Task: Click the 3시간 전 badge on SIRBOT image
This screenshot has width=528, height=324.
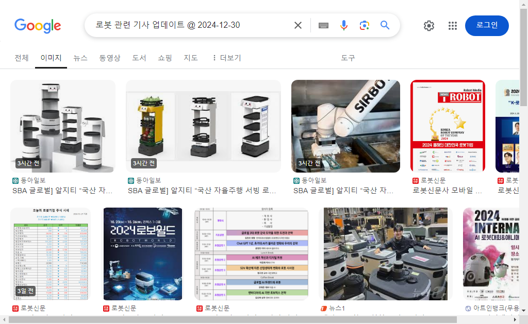Action: coord(309,163)
